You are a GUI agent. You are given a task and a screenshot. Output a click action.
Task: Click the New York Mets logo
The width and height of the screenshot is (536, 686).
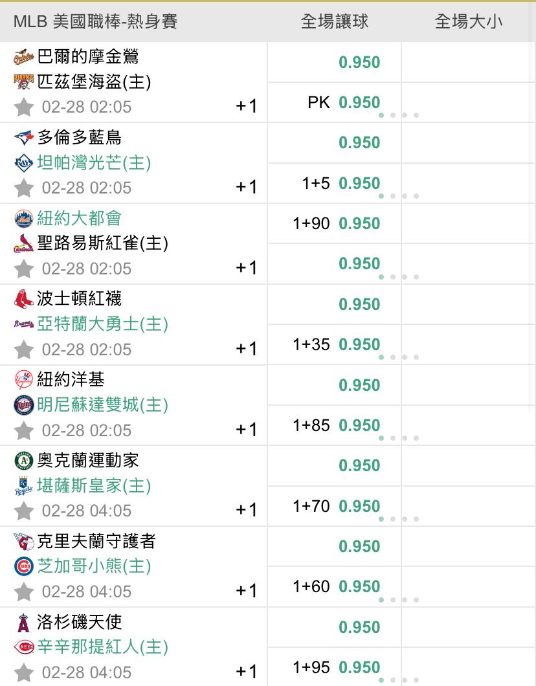[x=23, y=218]
